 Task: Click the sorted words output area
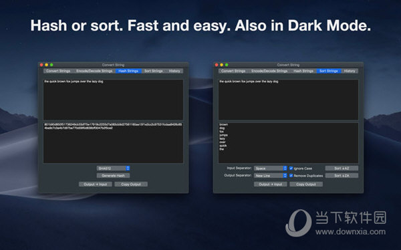(288, 142)
